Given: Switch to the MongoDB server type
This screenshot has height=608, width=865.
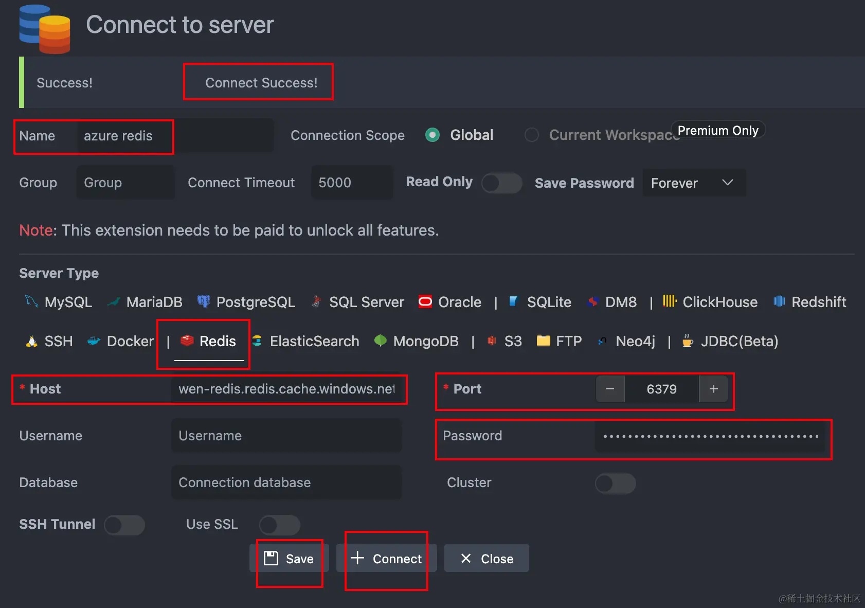Looking at the screenshot, I should coord(417,341).
